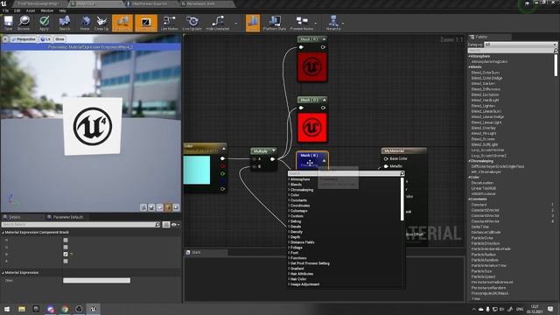The height and width of the screenshot is (315, 560).
Task: Open the Category dropdown in the Palette
Action: [521, 45]
